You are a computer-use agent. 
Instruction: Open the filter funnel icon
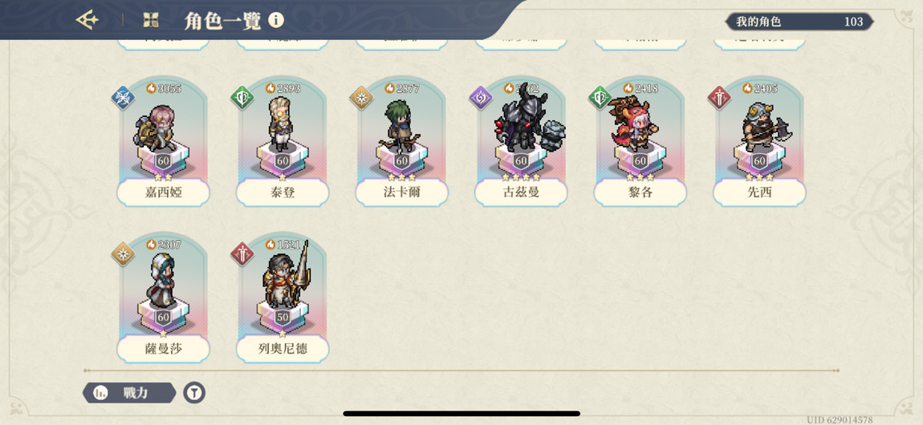click(194, 392)
